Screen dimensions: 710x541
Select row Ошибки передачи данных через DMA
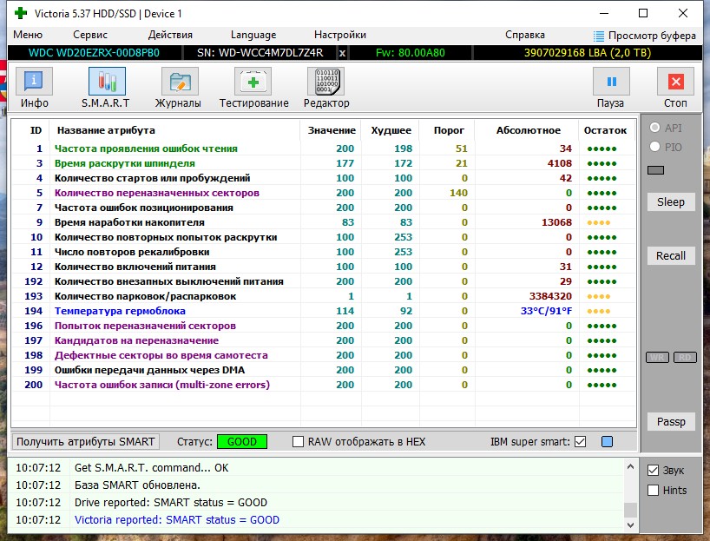323,370
